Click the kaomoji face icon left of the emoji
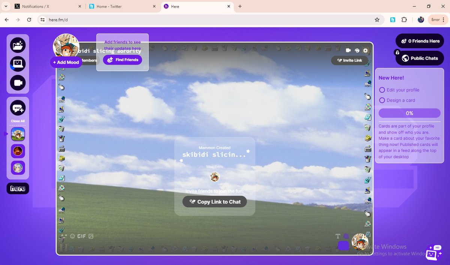Viewport: 450px width, 265px height. point(63,236)
